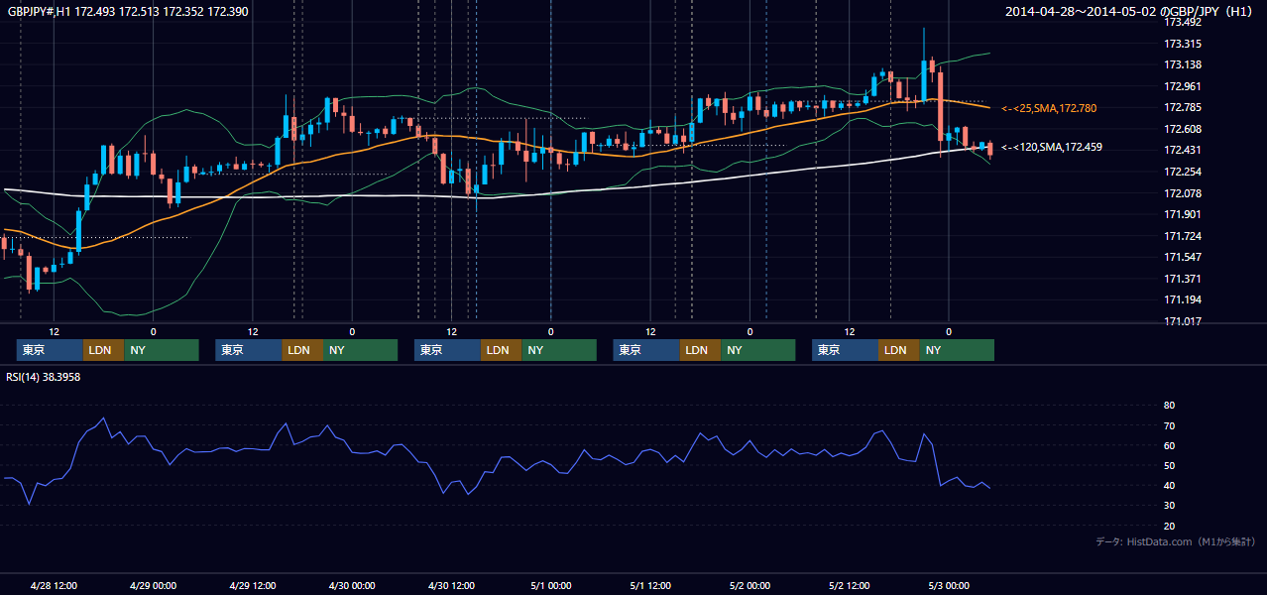This screenshot has width=1267, height=595.
Task: Click the 4/30 12:00 time axis label
Action: pos(451,586)
